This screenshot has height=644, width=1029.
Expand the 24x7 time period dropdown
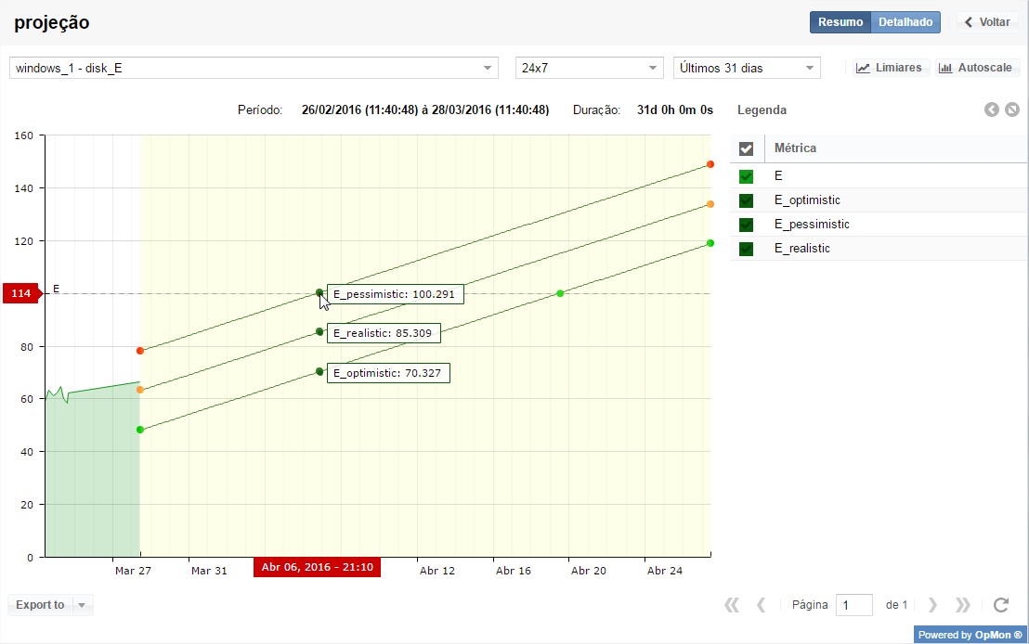click(589, 68)
